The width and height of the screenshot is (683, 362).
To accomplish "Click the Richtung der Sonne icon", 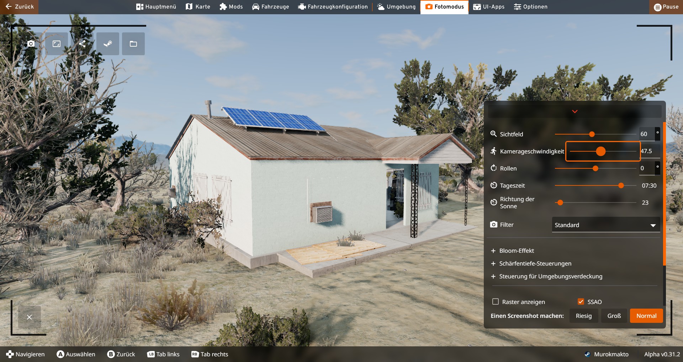I will 493,202.
